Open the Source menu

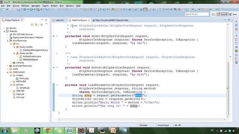16,6
